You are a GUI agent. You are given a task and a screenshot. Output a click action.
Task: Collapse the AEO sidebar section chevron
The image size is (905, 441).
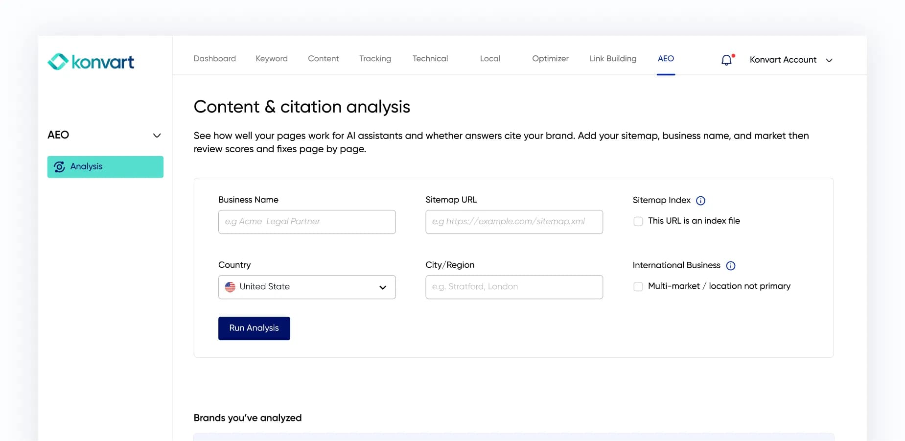pos(157,136)
